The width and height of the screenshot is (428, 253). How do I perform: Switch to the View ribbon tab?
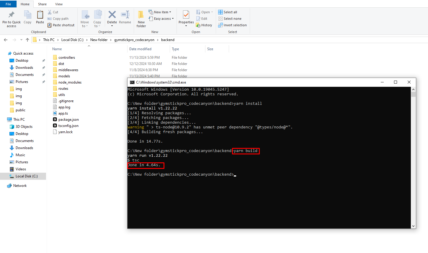[59, 4]
